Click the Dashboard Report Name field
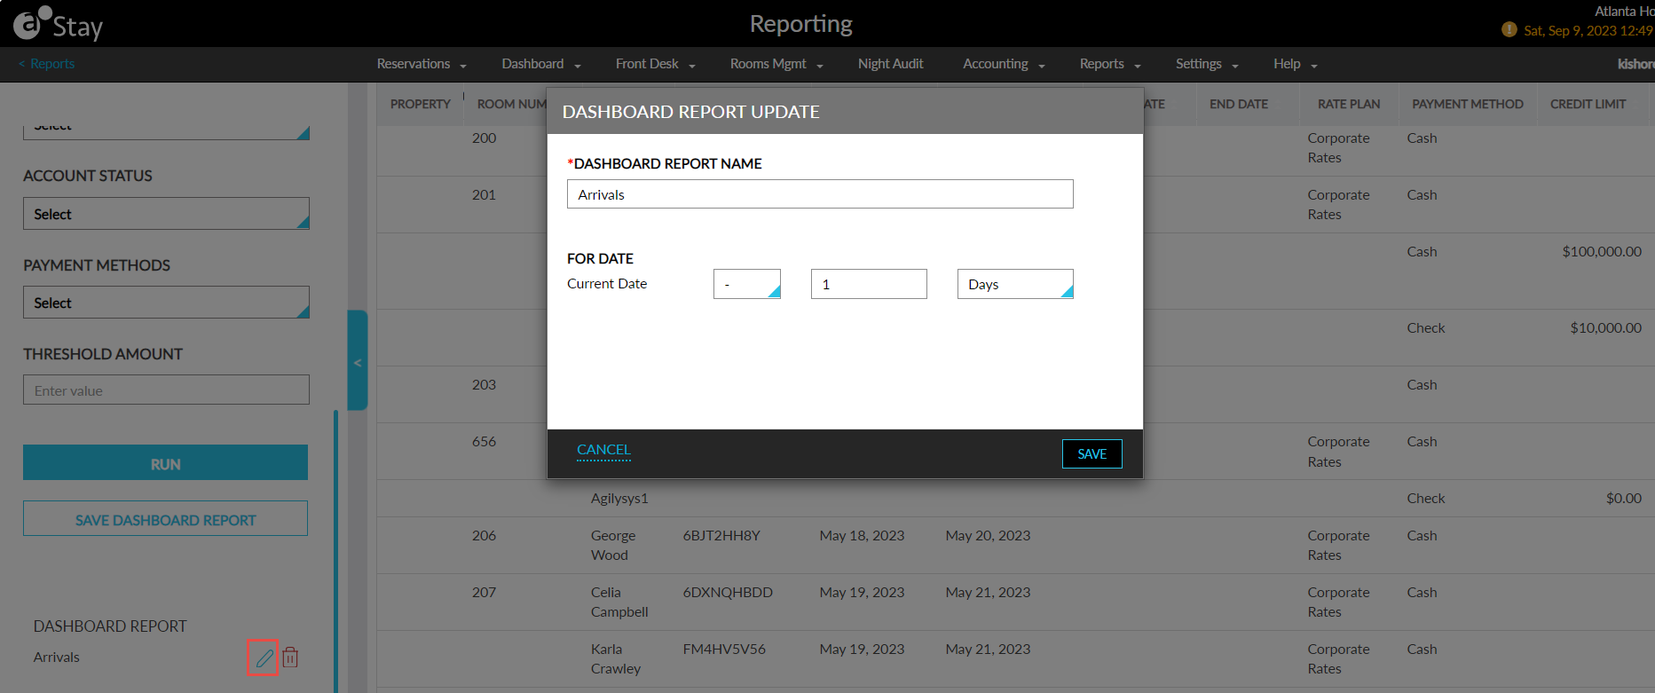The image size is (1655, 693). pos(820,194)
